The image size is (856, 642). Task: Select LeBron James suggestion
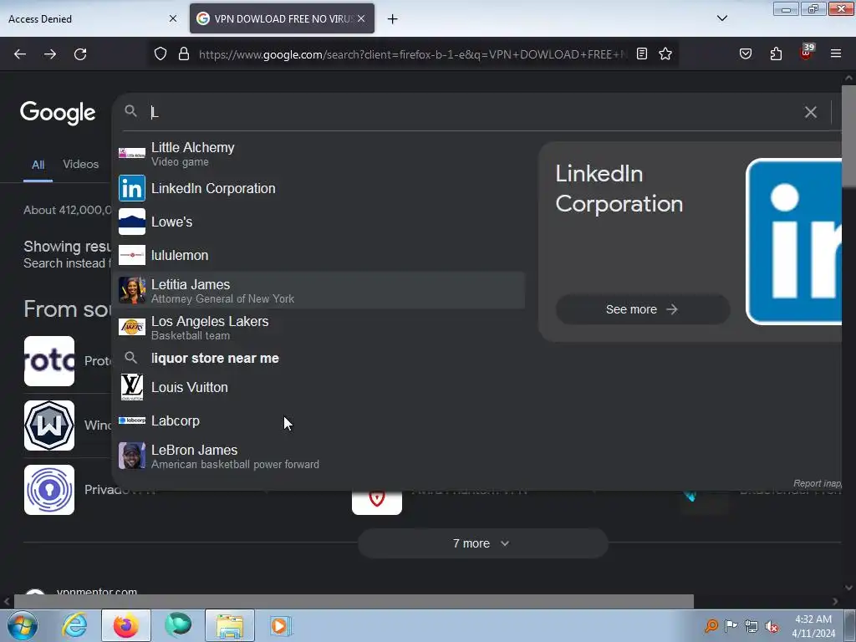pyautogui.click(x=320, y=456)
